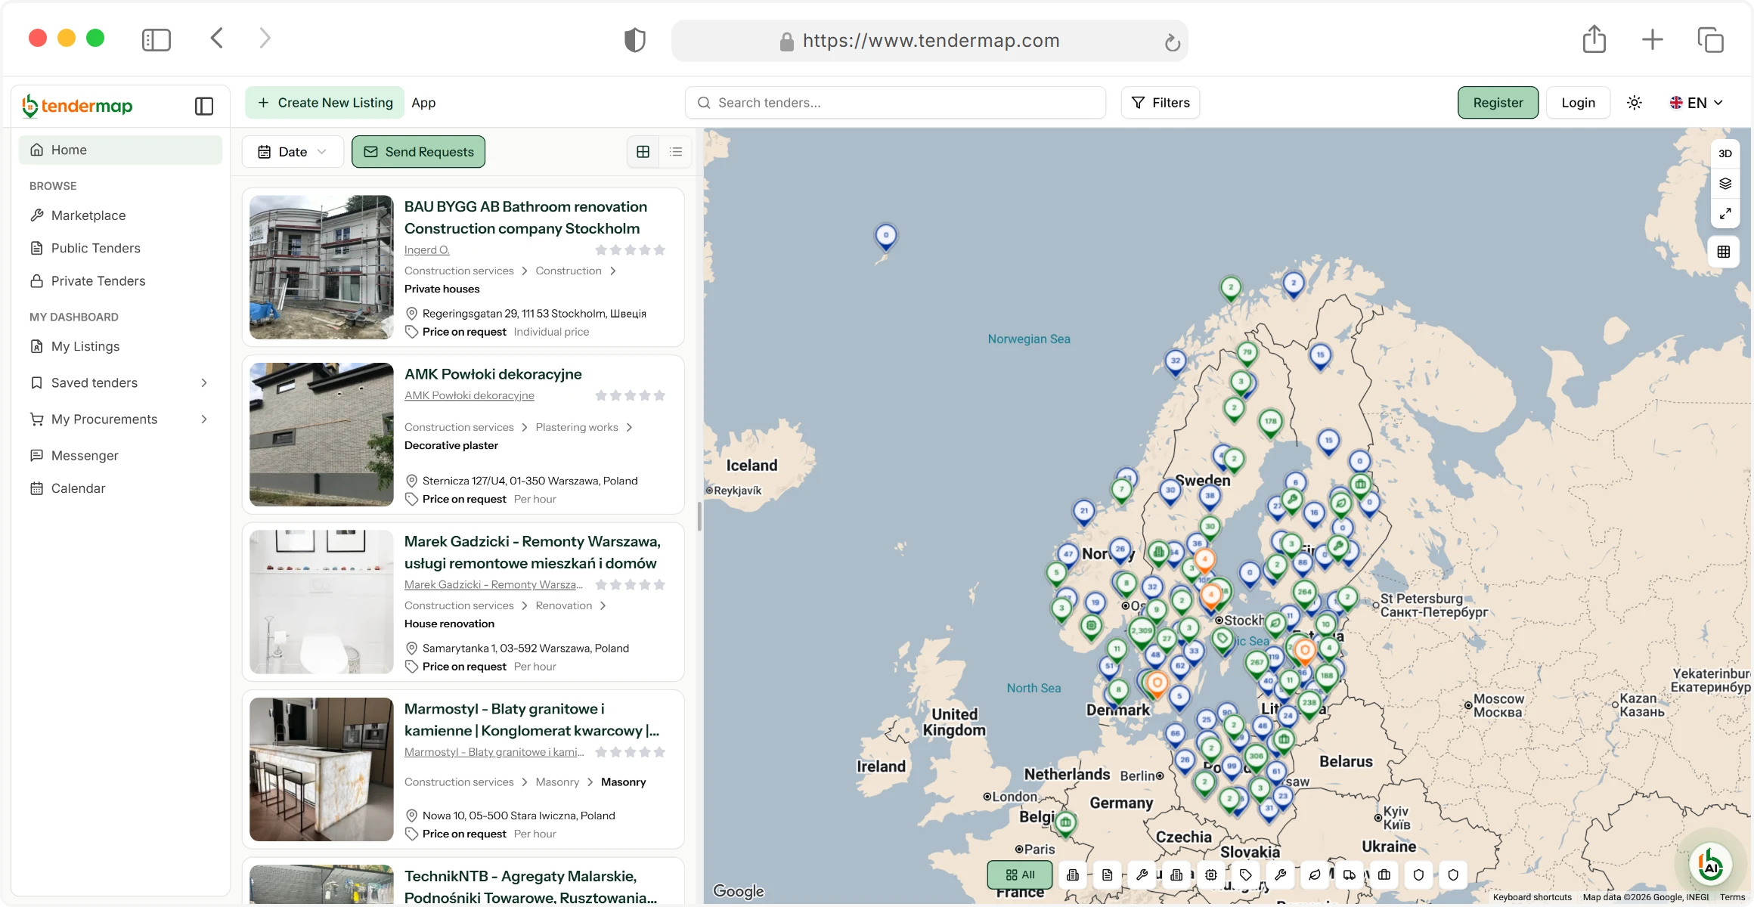Screen dimensions: 1754x907
Task: Show the browser tab overview
Action: tap(1710, 39)
